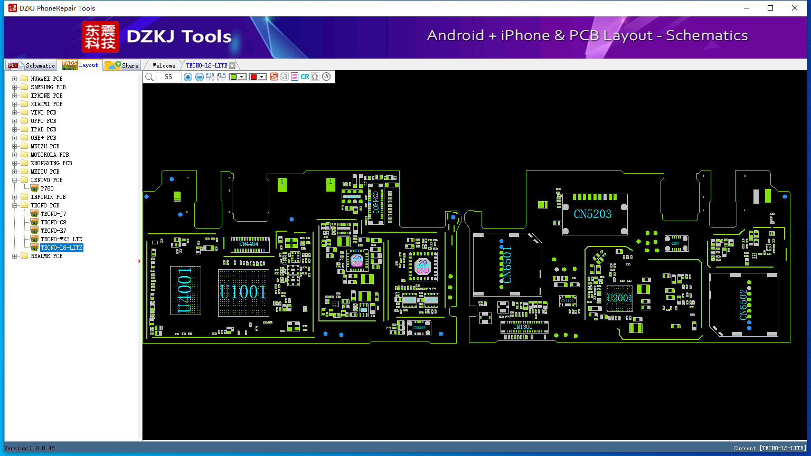811x456 pixels.
Task: Click the blue minus zoom-out button
Action: click(200, 77)
